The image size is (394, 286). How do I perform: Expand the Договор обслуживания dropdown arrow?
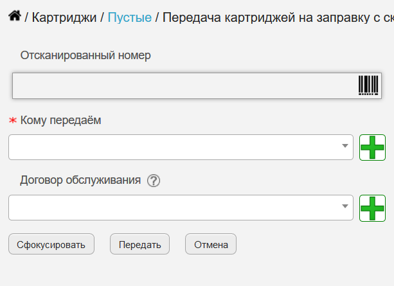point(345,206)
